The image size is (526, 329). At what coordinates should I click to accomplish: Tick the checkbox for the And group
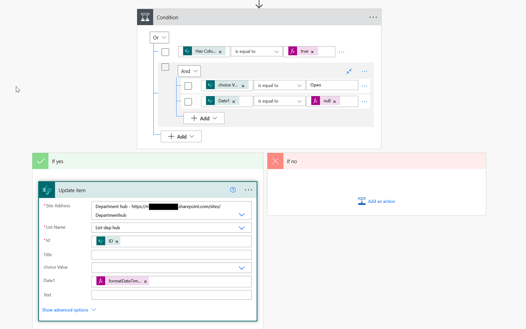165,67
